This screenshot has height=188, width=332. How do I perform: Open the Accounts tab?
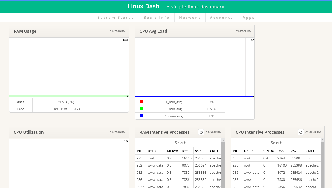221,17
